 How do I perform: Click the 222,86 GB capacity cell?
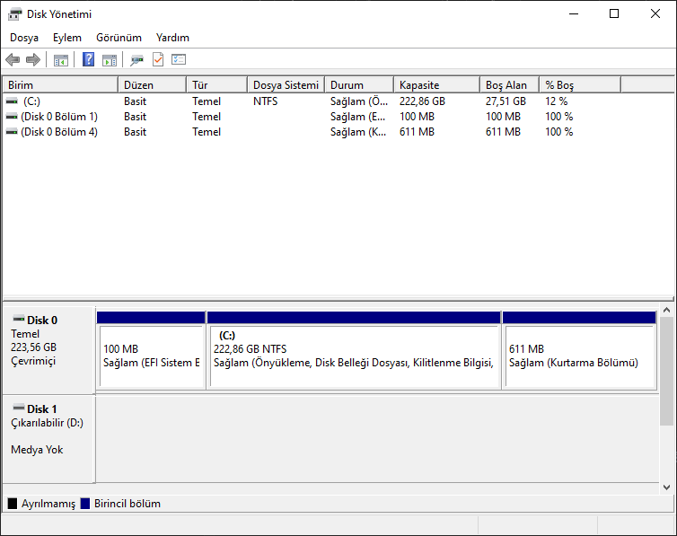422,101
